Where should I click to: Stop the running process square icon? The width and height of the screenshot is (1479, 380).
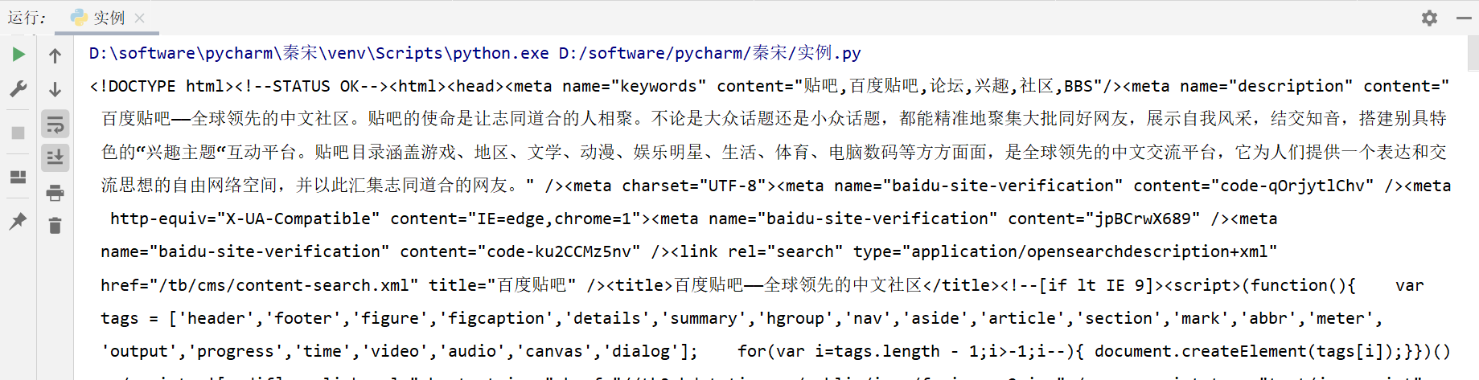18,133
